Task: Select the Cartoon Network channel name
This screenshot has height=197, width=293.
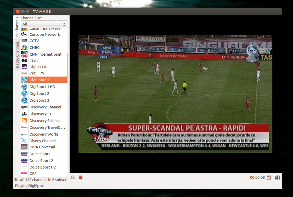Action: 45,34
